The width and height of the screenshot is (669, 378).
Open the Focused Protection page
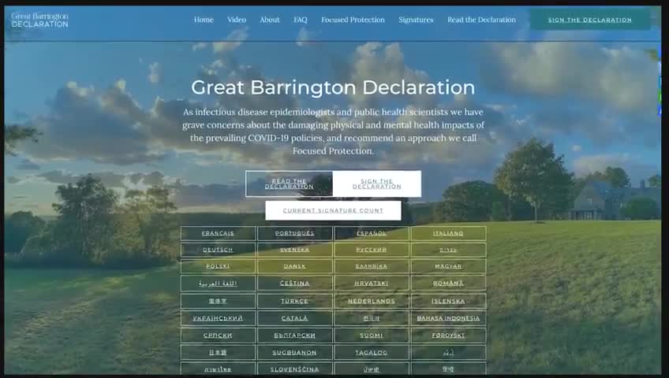pos(353,20)
